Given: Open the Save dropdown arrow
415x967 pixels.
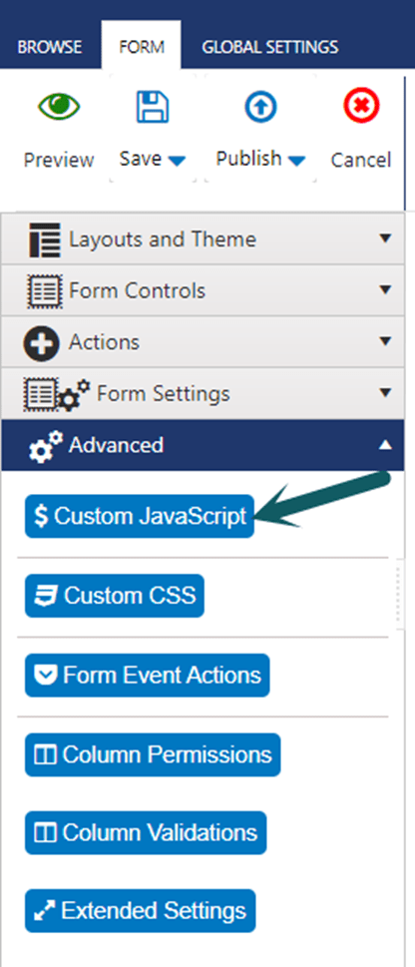Looking at the screenshot, I should click(177, 161).
